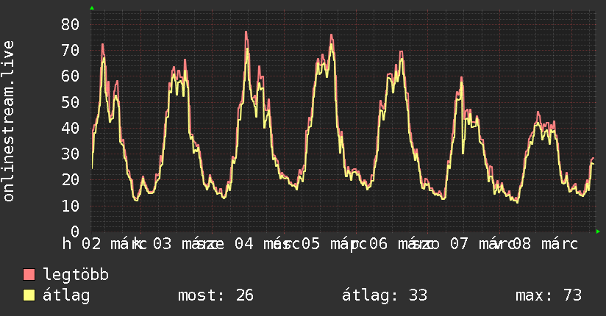Click the onlinestream.live vertical axis title

[9, 121]
